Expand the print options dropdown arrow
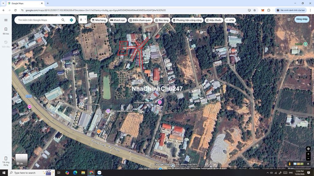Image resolution: width=314 pixels, height=176 pixels. pyautogui.click(x=85, y=19)
